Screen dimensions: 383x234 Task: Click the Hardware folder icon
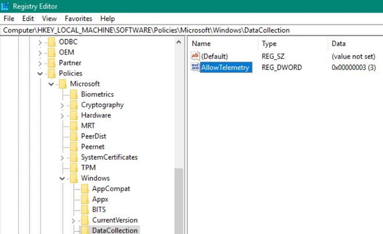(74, 115)
